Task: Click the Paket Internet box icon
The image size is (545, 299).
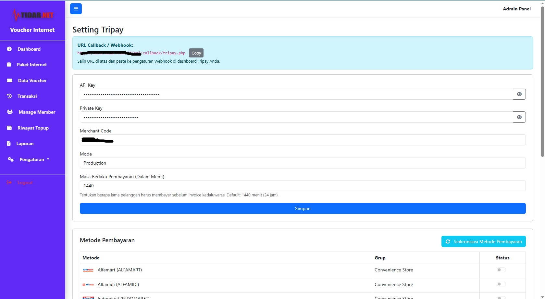Action: (9, 65)
